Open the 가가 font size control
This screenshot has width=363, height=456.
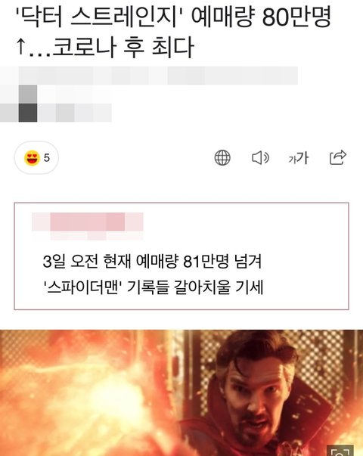tap(299, 158)
